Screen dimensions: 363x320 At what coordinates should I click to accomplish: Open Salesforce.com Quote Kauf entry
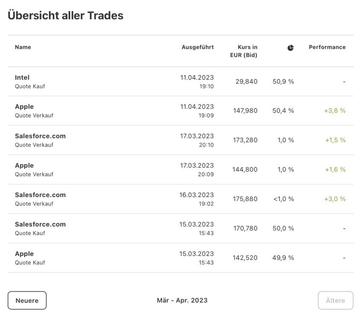tap(40, 224)
